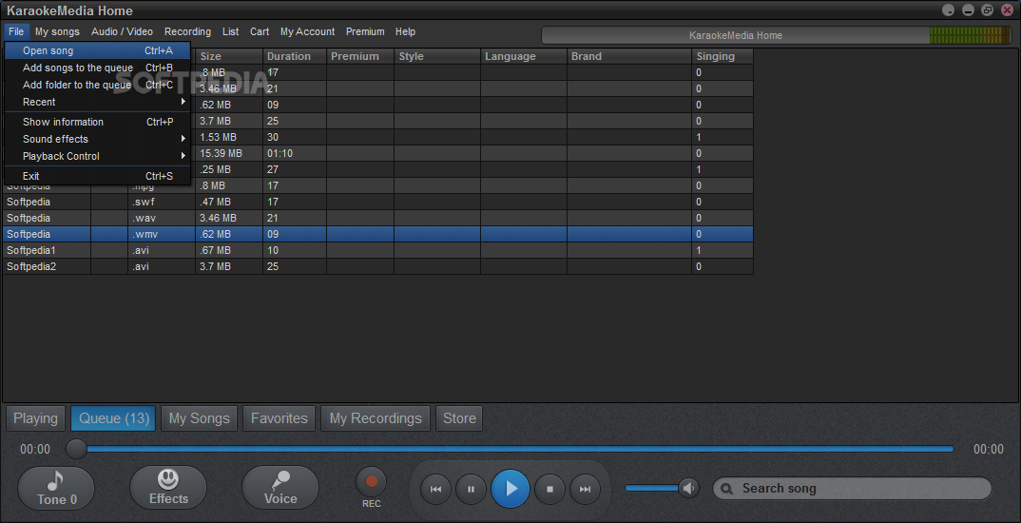Close the open File menu
This screenshot has height=523, width=1021.
click(x=16, y=31)
